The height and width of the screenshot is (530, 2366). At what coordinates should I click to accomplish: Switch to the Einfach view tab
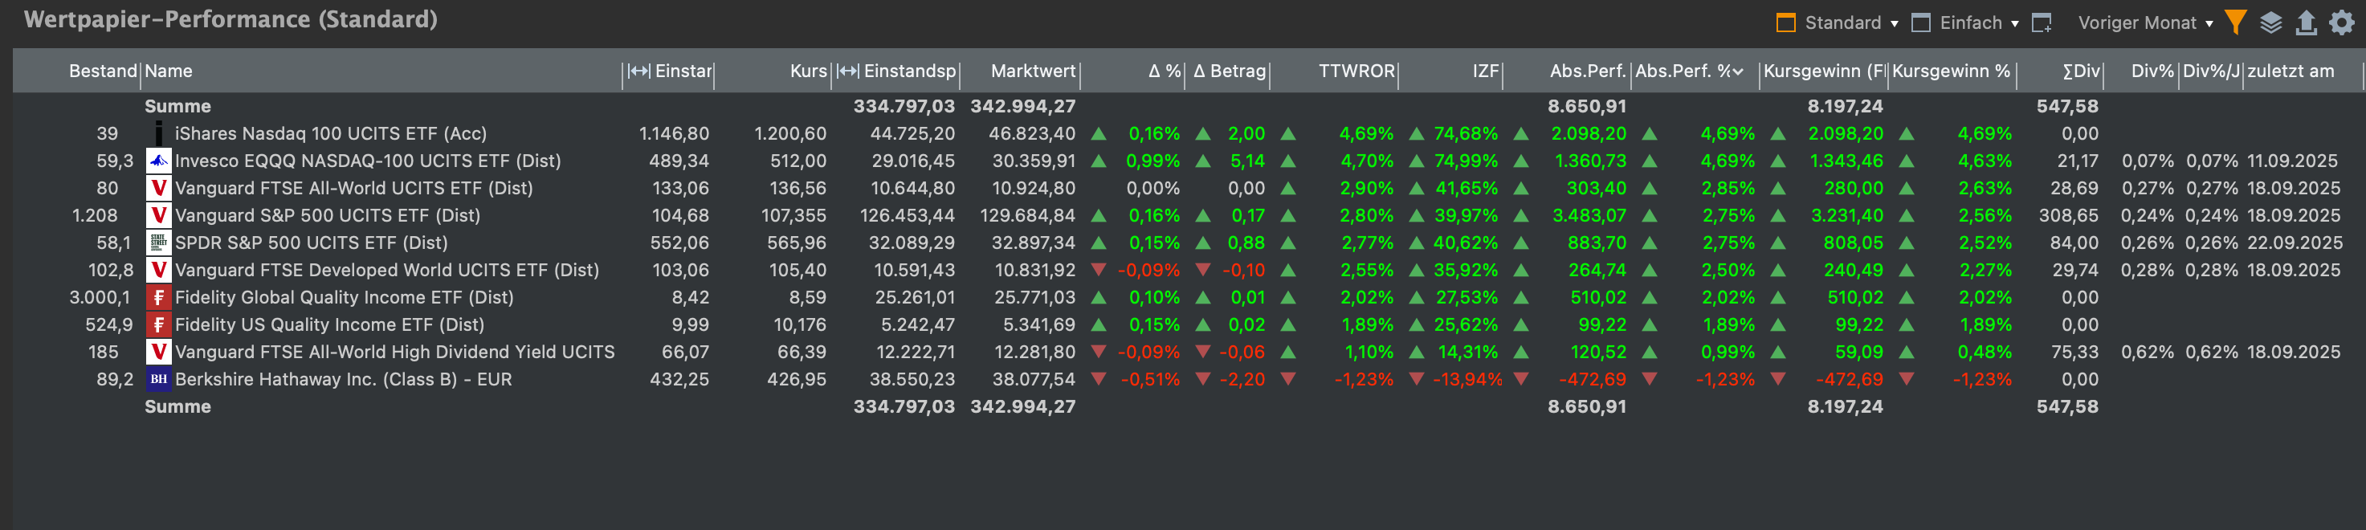(x=1969, y=23)
